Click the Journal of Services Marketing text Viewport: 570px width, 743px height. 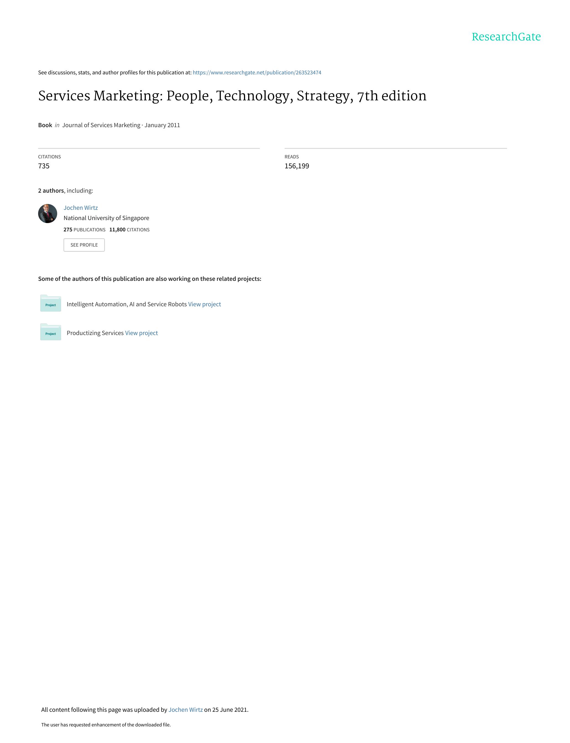click(x=101, y=125)
